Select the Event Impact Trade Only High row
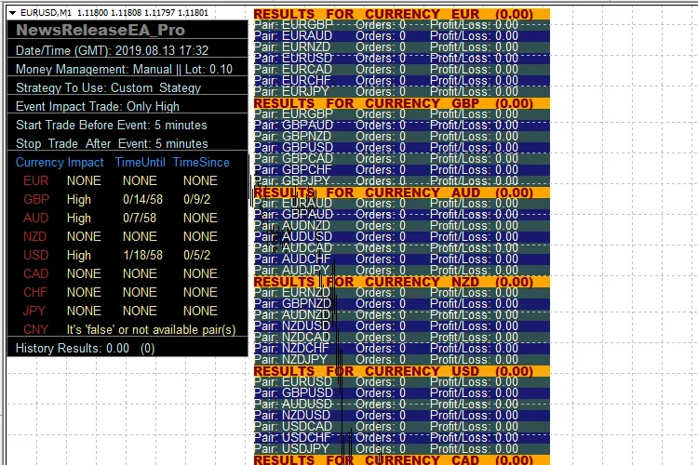The height and width of the screenshot is (465, 698). 98,106
